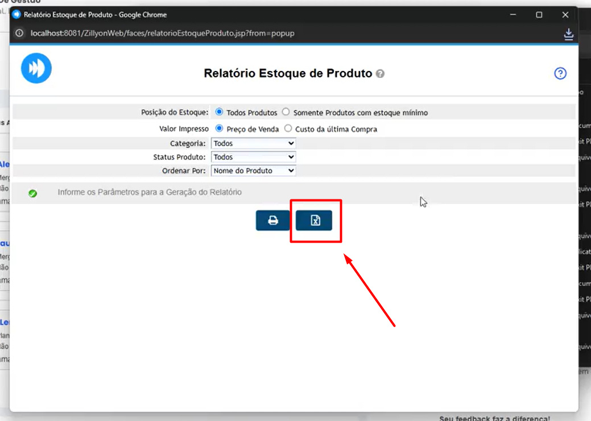Open the Ordenar Por dropdown
The height and width of the screenshot is (421, 591).
[x=253, y=170]
